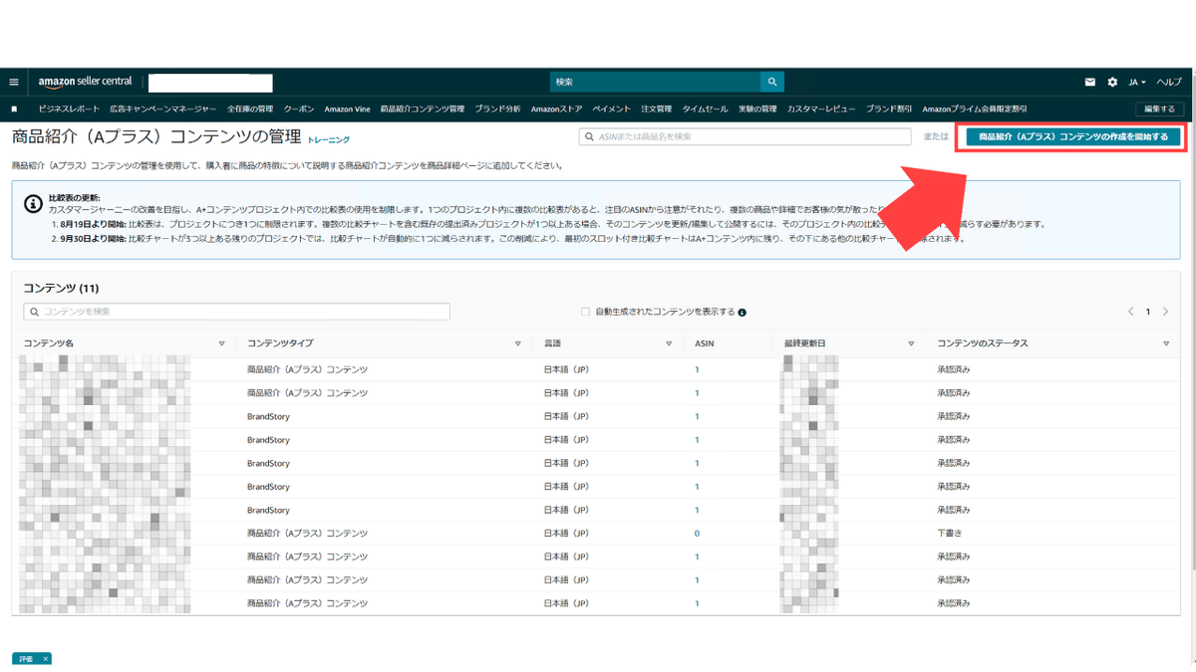
Task: Open the トレーニング link
Action: point(329,140)
